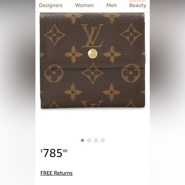The height and width of the screenshot is (185, 185).
Task: Click the diamond star below the snap button
Action: coord(93,73)
